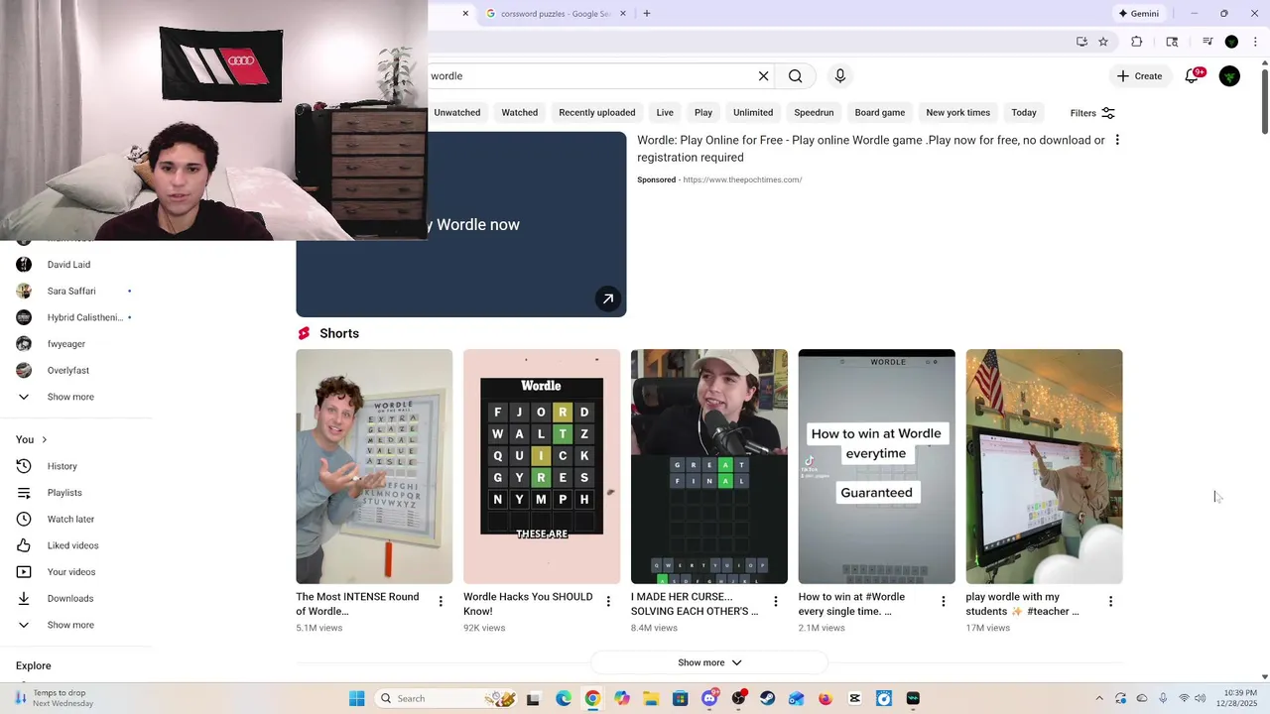Open Firefox from the taskbar
The width and height of the screenshot is (1270, 714).
825,698
